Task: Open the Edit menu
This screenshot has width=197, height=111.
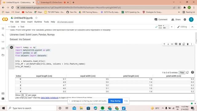Action: pyautogui.click(x=17, y=22)
